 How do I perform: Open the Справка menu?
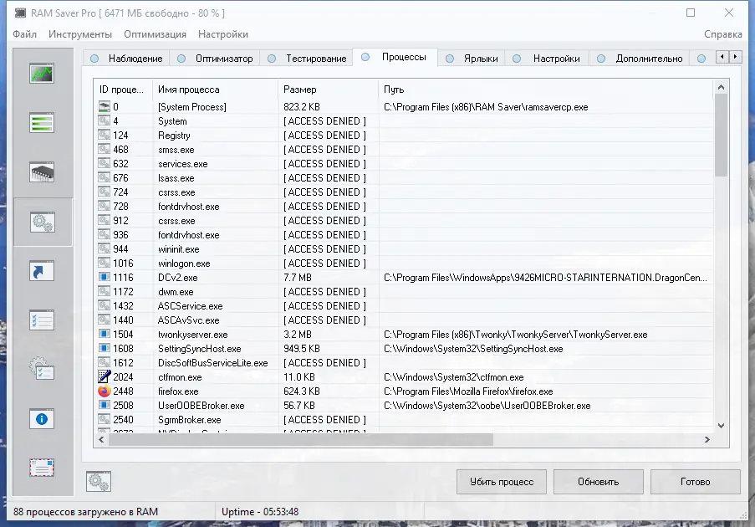[x=722, y=34]
